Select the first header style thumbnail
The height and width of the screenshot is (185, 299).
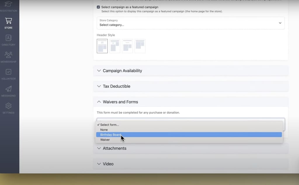(102, 46)
